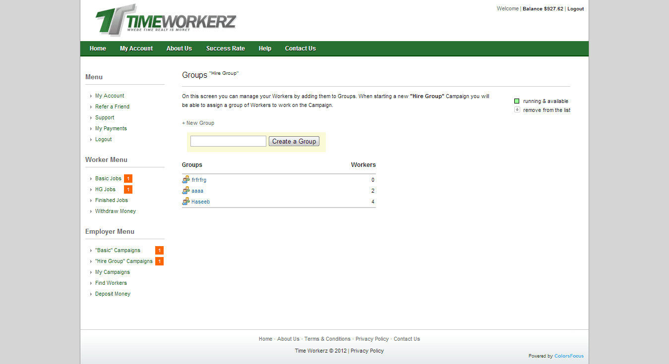Click Logout in the top right header

point(576,9)
